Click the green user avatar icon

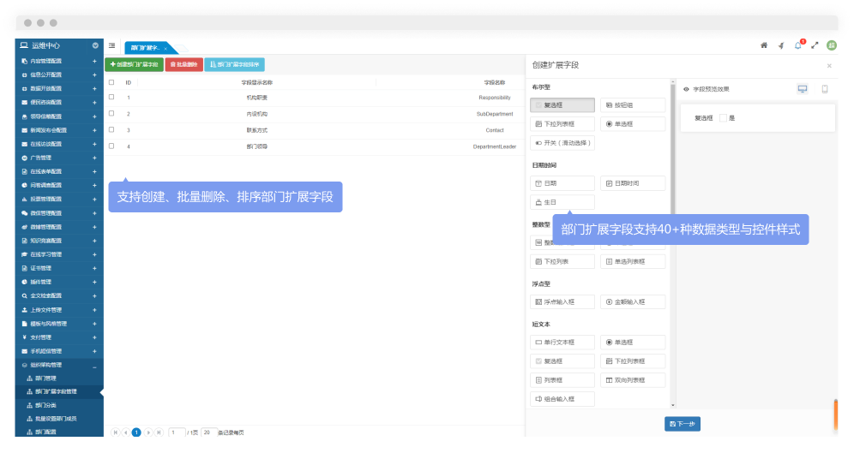pos(832,45)
